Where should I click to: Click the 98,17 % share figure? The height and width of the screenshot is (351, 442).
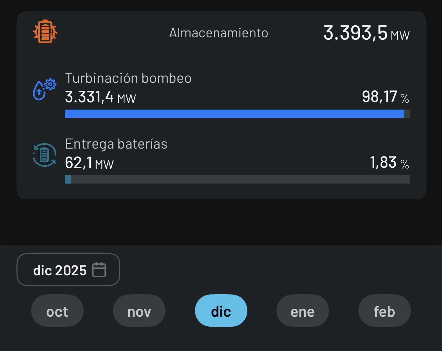[385, 97]
